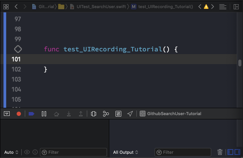Click the editor vertical scrollbar thumb

click(240, 63)
